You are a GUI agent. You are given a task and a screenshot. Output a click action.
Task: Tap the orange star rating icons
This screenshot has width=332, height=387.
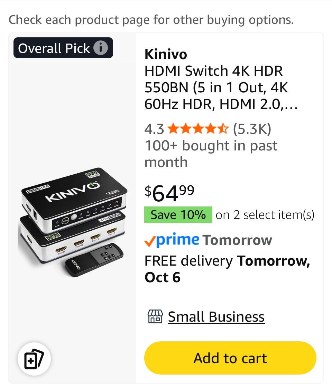click(198, 129)
